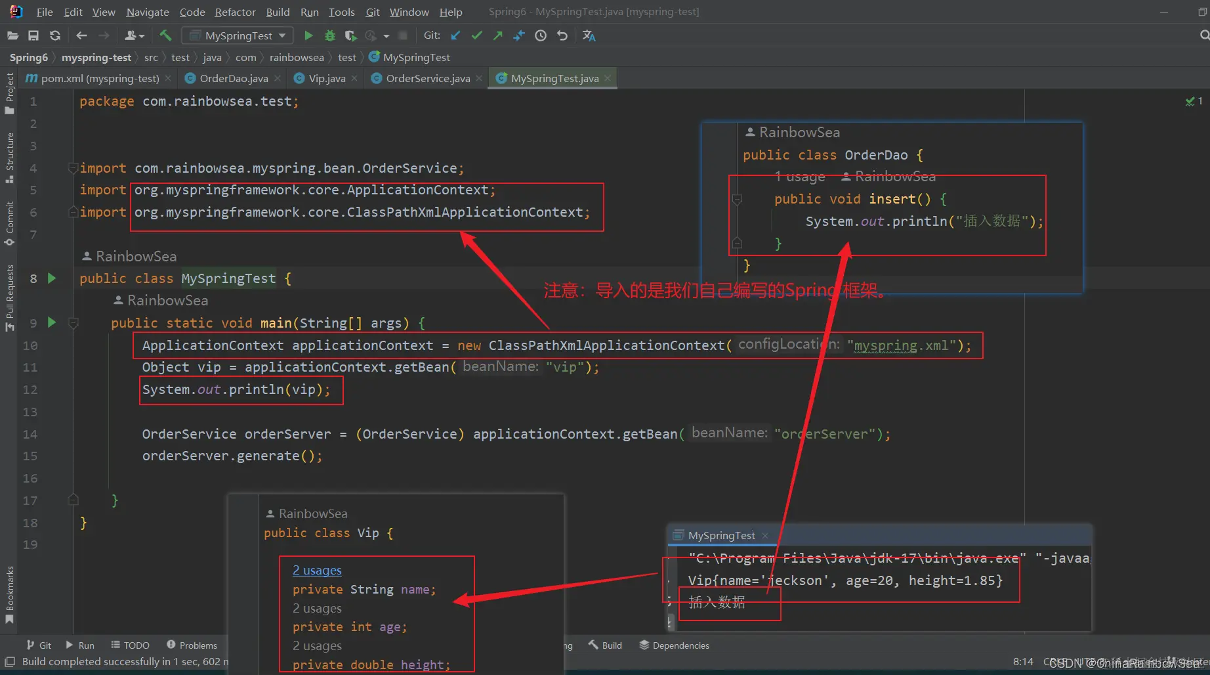Click Save All icon in toolbar
1210x675 pixels.
(x=33, y=35)
